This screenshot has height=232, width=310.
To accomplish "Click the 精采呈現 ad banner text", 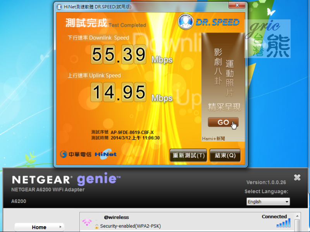I will coord(224,107).
